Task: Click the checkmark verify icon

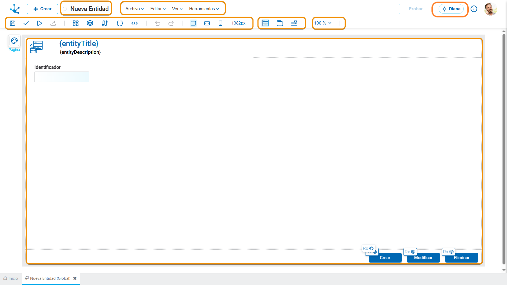Action: tap(26, 23)
